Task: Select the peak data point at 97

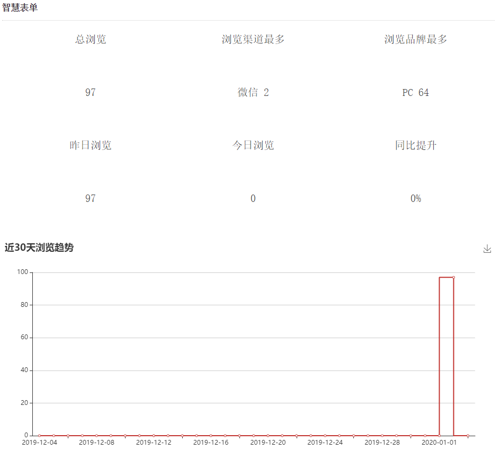Action: click(x=453, y=277)
